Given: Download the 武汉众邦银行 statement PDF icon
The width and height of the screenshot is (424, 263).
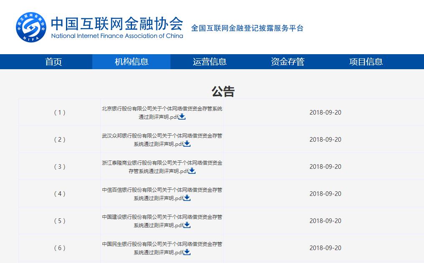Looking at the screenshot, I should click(187, 144).
